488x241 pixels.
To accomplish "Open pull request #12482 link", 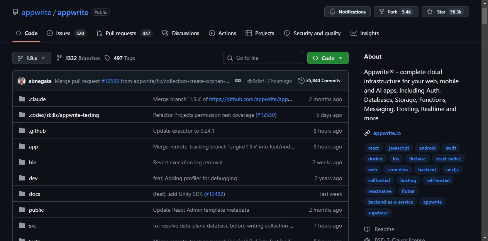I will [x=214, y=194].
